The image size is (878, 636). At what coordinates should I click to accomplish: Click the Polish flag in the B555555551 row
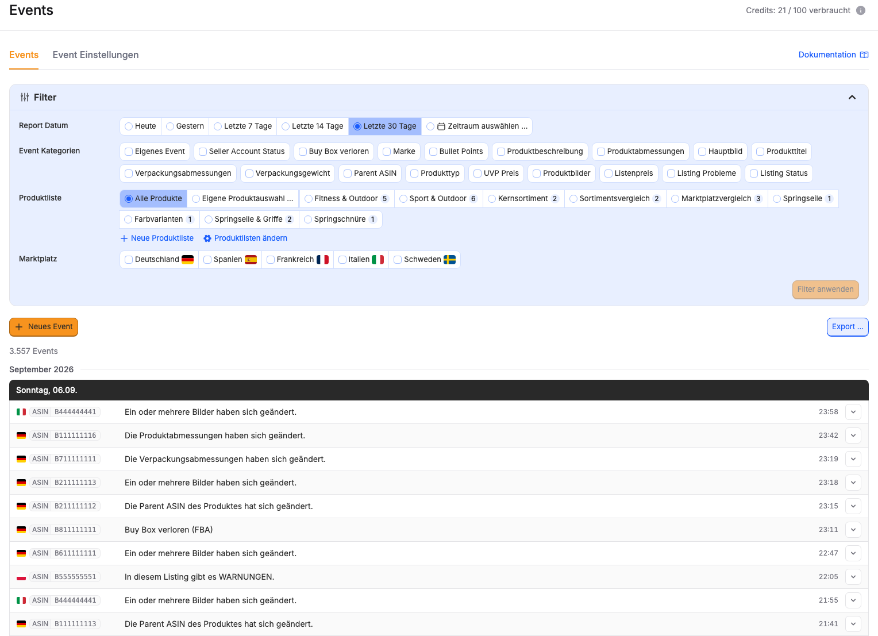point(21,577)
